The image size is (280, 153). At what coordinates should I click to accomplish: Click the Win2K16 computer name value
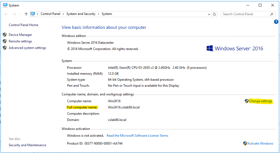[114, 101]
